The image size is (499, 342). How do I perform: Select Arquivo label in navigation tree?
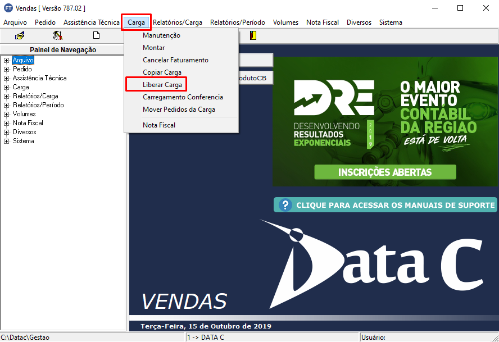pos(23,60)
